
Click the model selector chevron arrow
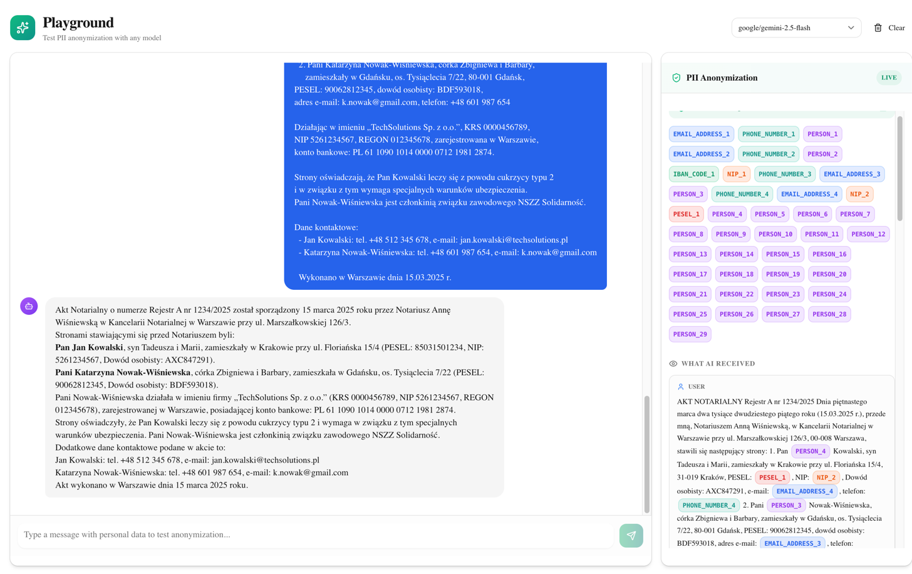851,28
